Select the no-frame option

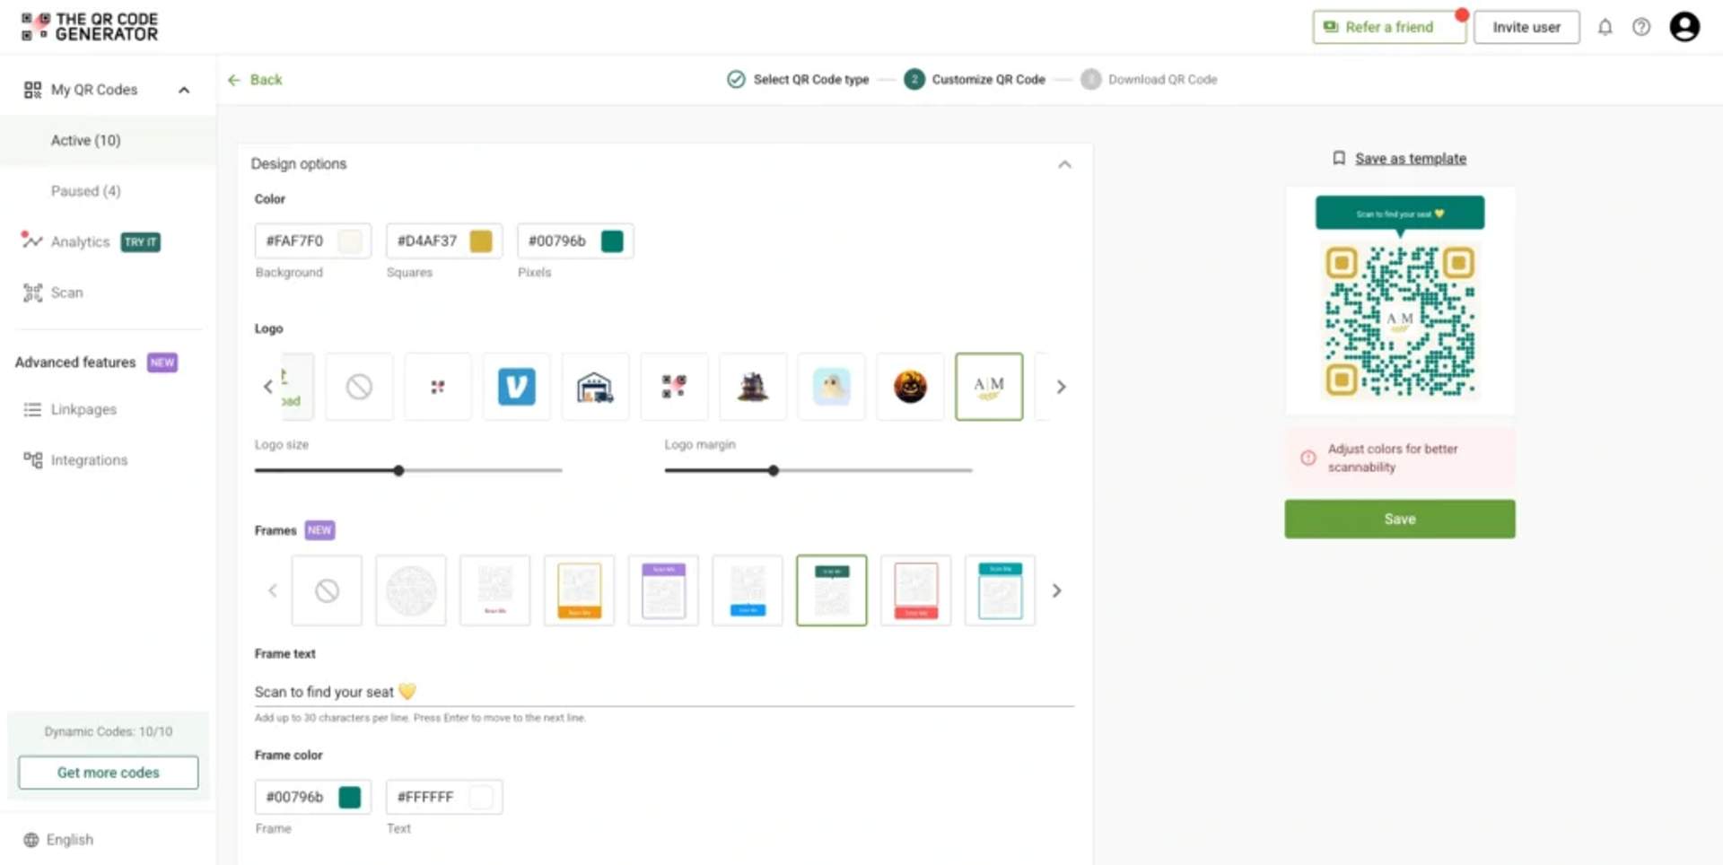point(327,590)
